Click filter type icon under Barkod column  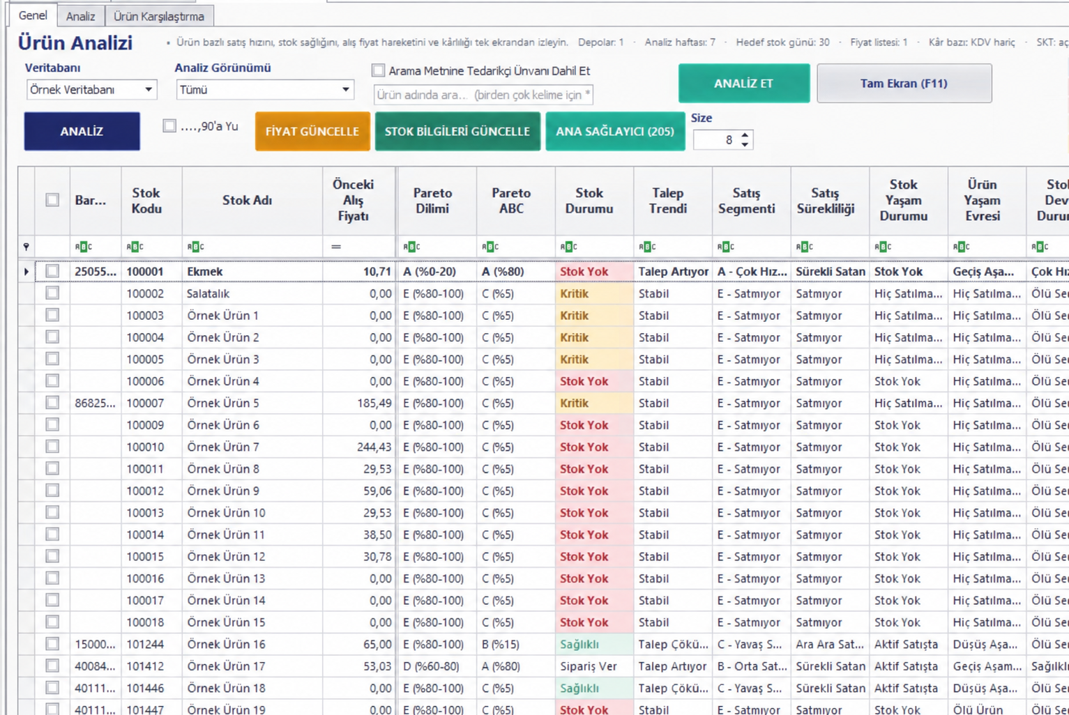pos(84,247)
